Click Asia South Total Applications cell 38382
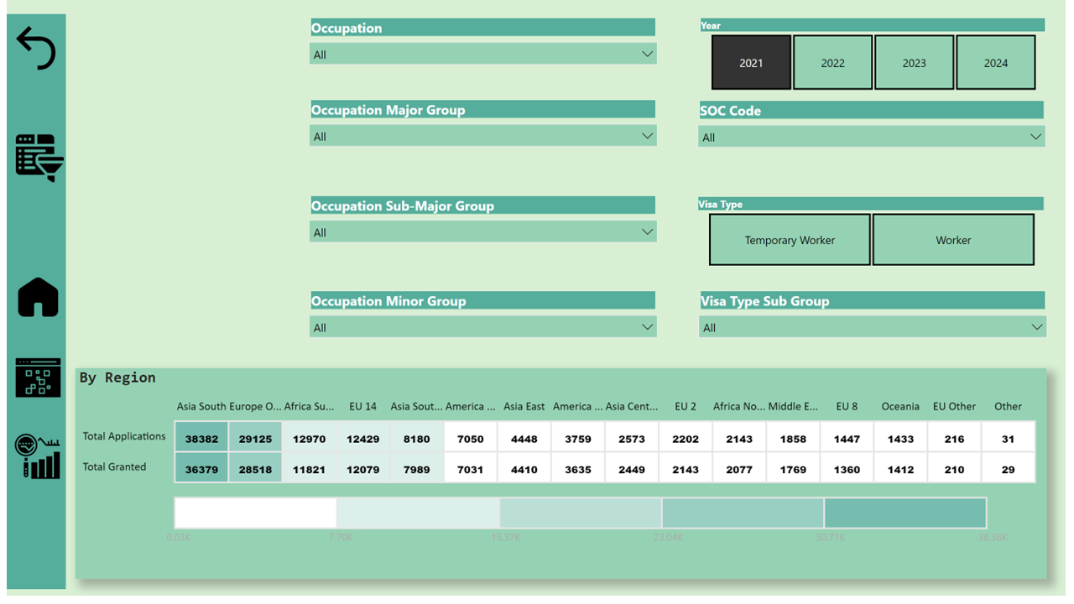 (x=201, y=439)
